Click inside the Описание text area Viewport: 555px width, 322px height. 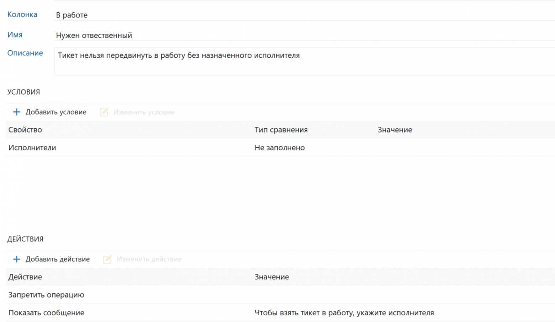point(304,61)
